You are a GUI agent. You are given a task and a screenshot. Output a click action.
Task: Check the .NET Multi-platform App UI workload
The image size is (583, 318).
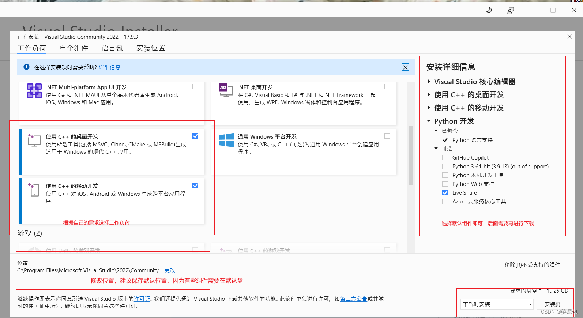click(x=195, y=87)
